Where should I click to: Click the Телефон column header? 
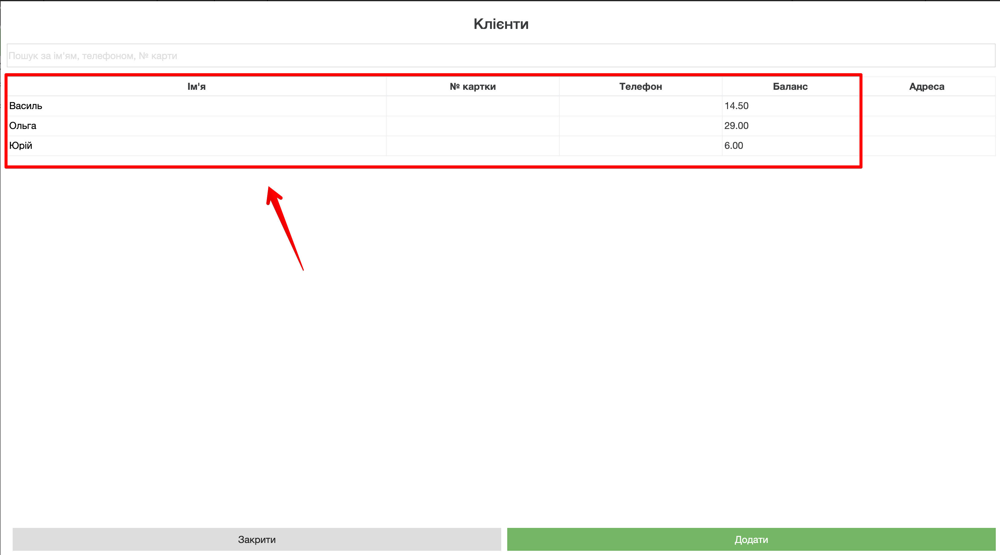click(641, 86)
